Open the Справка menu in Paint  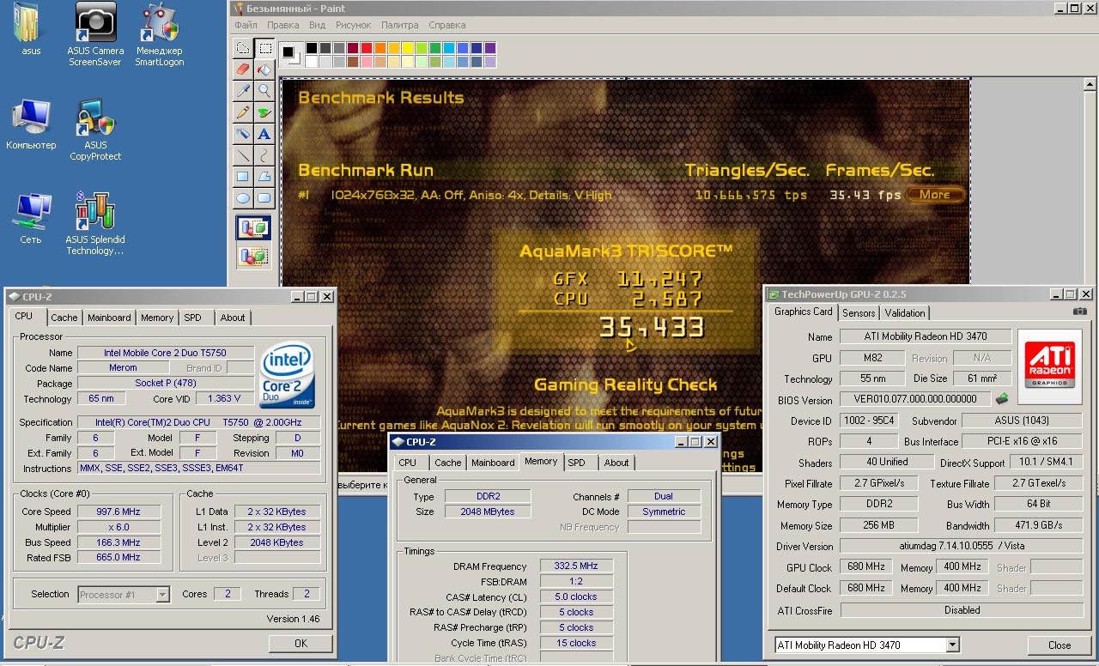pyautogui.click(x=447, y=26)
